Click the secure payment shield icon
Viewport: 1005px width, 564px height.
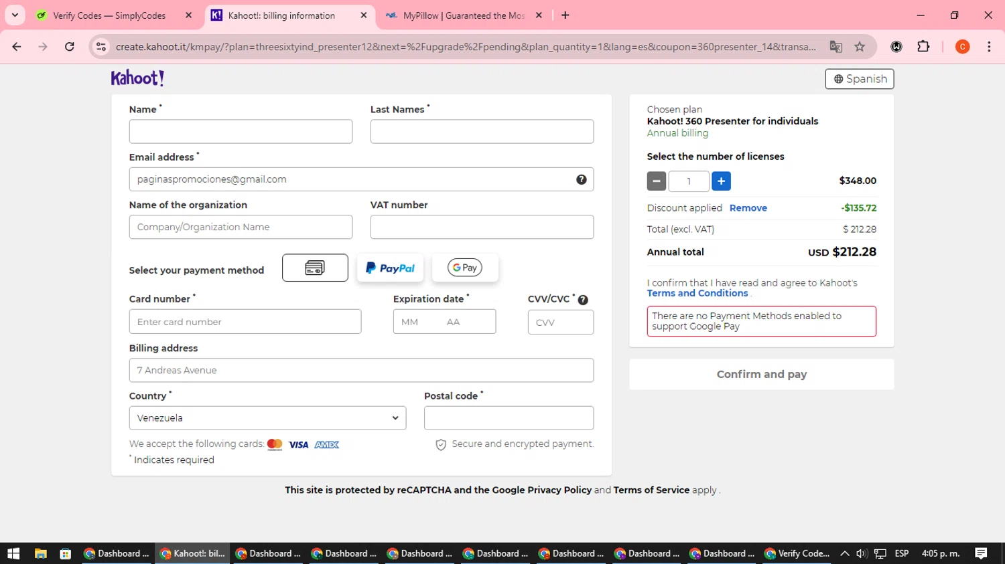point(441,445)
